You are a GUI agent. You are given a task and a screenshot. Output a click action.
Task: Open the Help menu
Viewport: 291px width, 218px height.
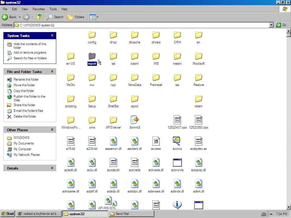[x=65, y=9]
